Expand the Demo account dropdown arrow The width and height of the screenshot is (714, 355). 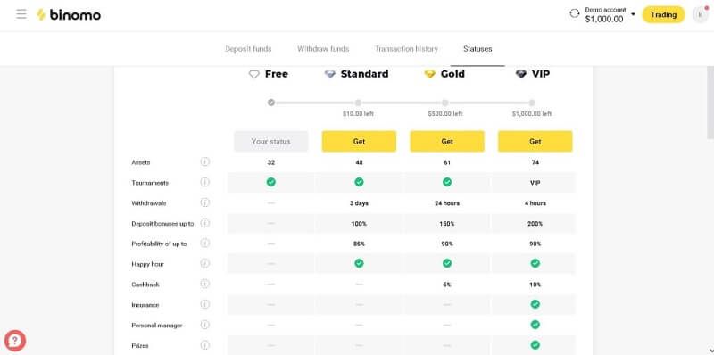tap(633, 14)
